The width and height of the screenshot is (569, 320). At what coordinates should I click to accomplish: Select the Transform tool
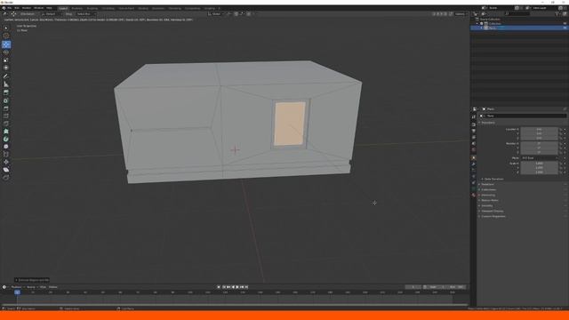tap(6, 68)
